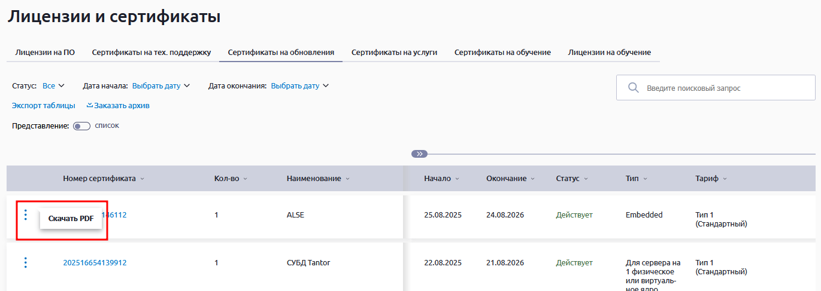This screenshot has width=821, height=291.
Task: Click the search query input field
Action: pyautogui.click(x=725, y=88)
